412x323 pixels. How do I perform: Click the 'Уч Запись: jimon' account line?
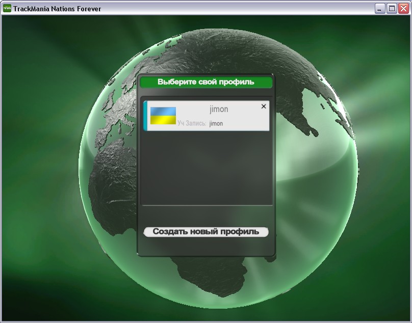point(200,123)
